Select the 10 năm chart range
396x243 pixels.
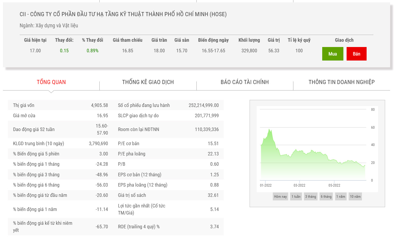355,197
